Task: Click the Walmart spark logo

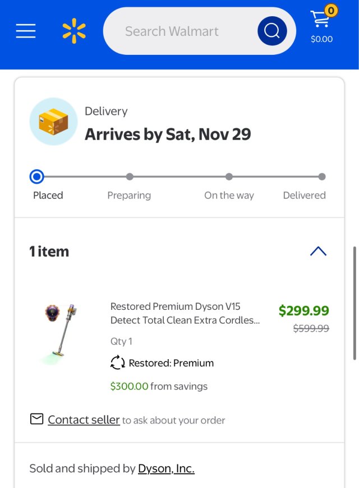Action: (x=74, y=31)
